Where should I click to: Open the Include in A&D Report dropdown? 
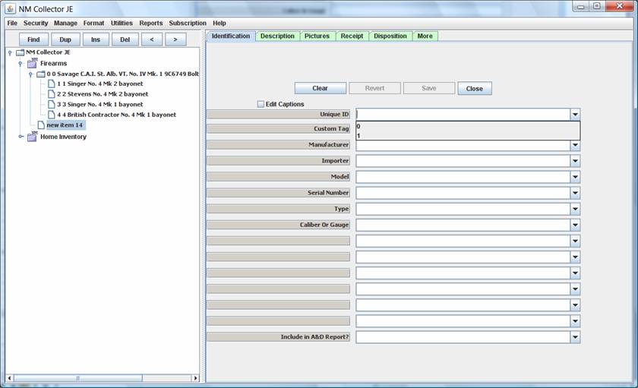pyautogui.click(x=575, y=337)
